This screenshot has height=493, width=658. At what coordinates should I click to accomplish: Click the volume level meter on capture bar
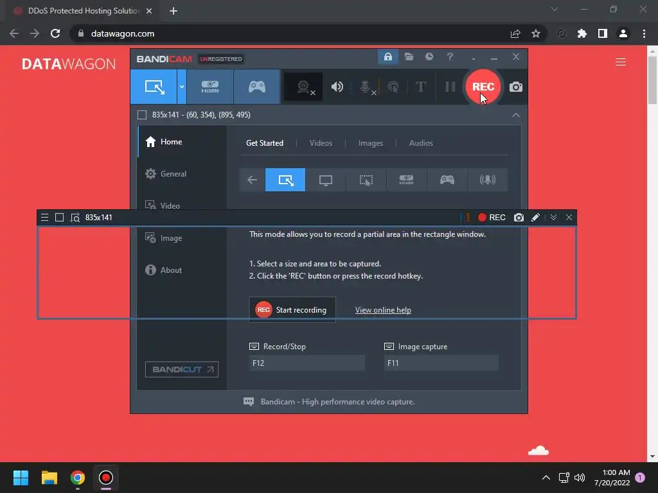click(465, 217)
